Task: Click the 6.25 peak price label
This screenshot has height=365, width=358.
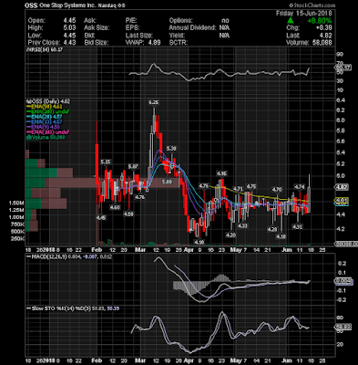Action: click(154, 102)
